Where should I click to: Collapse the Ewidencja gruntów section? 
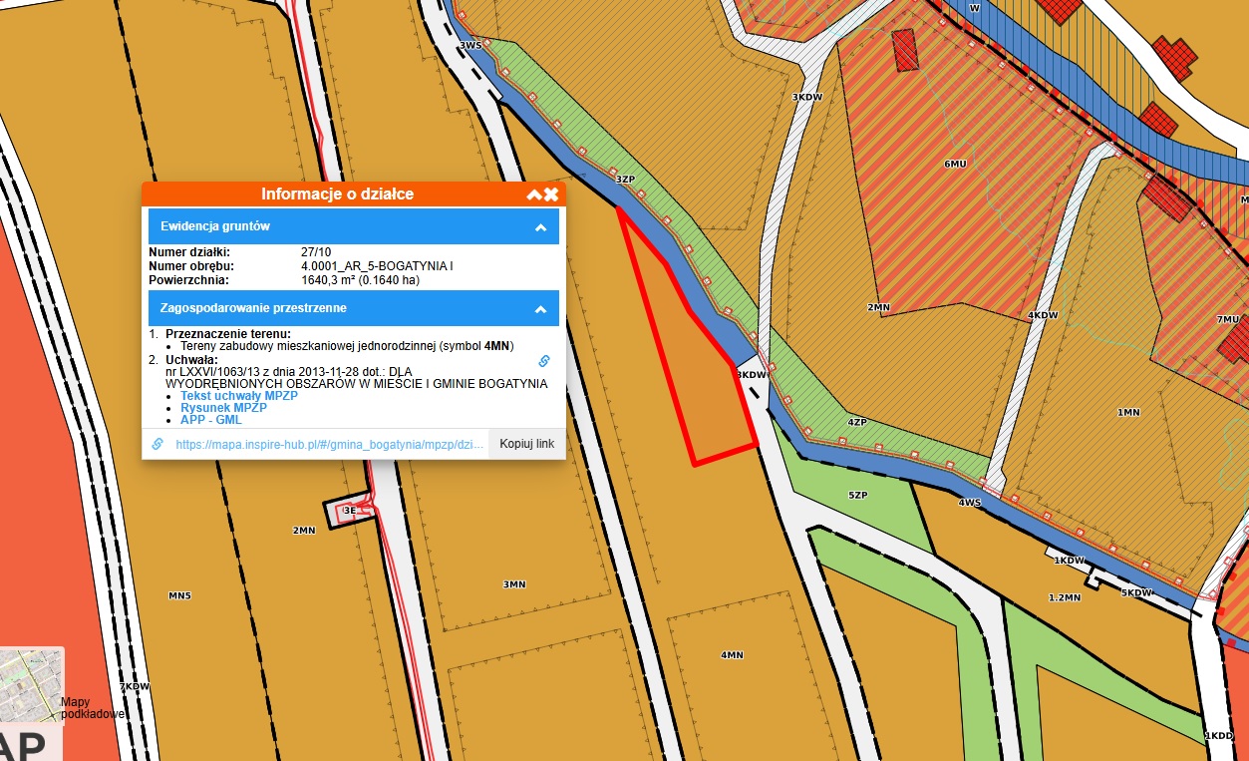[x=540, y=227]
